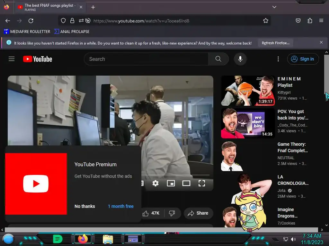Switch to Firefox in the taskbar
Screen dimensions: 329x246
click(x=83, y=239)
